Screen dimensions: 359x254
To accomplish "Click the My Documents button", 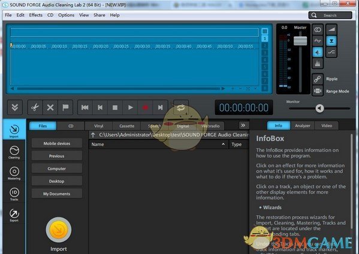I will pos(57,194).
